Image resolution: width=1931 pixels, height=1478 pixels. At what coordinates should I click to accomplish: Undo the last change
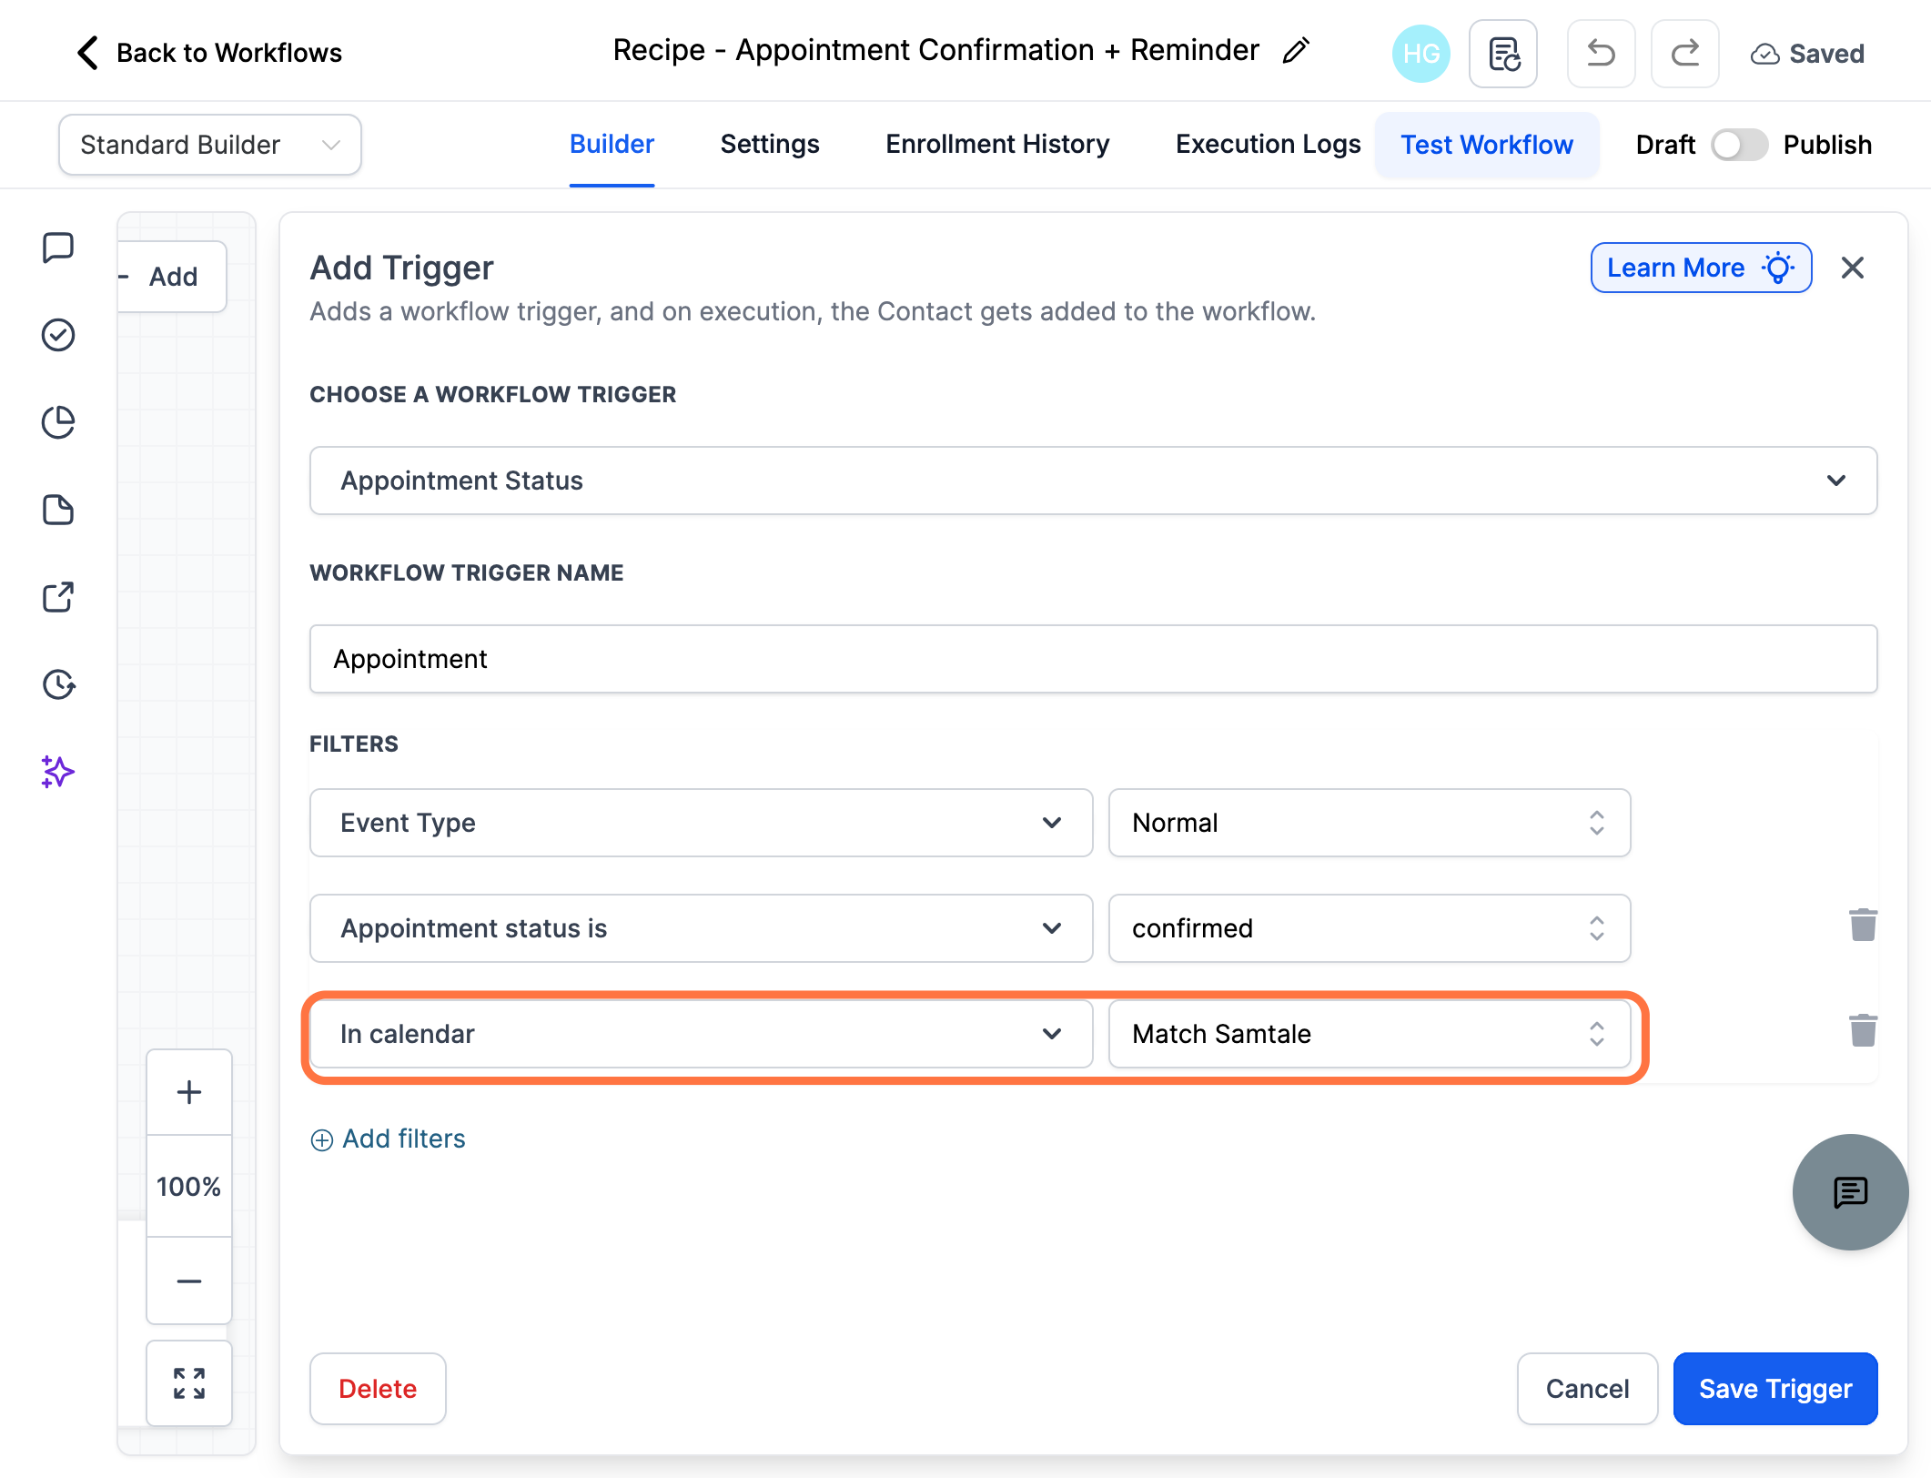point(1602,54)
